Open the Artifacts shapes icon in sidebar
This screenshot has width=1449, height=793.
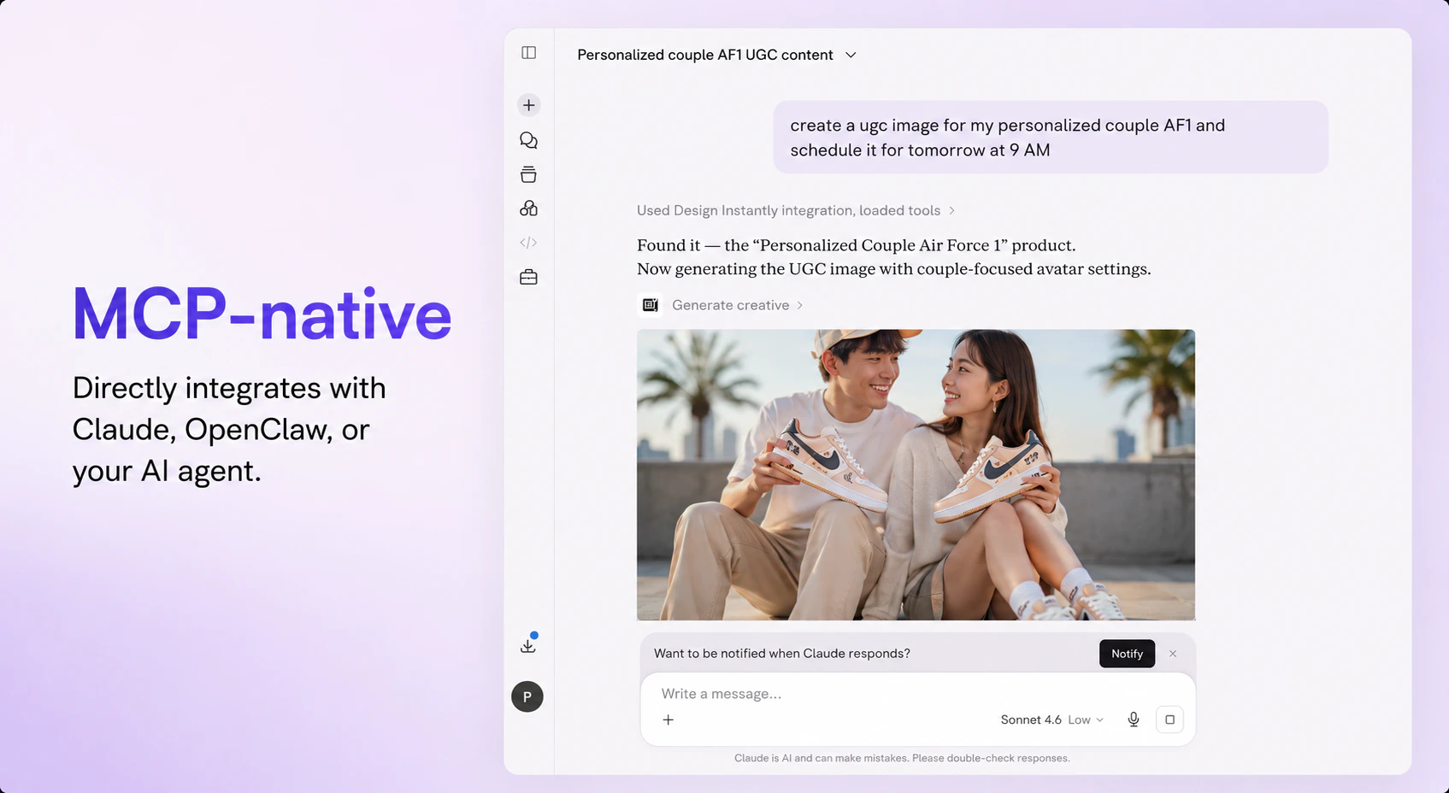point(528,209)
